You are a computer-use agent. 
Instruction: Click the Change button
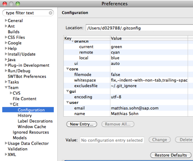160,140
